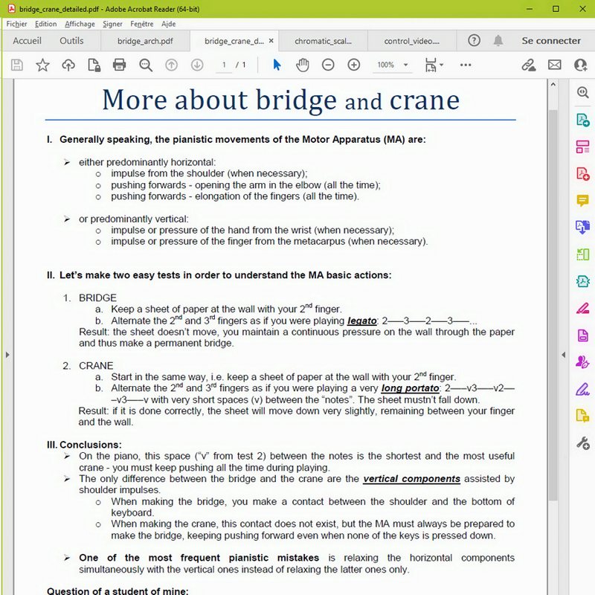
Task: Select the Hand pan tool
Action: 302,65
